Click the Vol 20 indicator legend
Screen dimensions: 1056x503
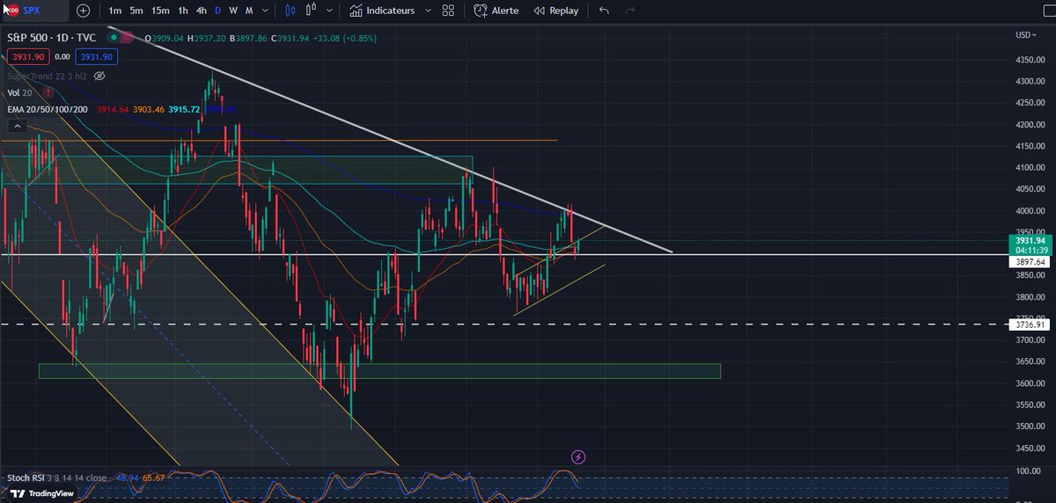(19, 92)
